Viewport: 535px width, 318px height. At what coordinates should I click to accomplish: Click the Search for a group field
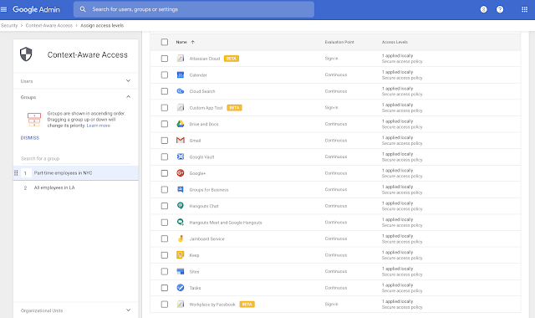75,158
